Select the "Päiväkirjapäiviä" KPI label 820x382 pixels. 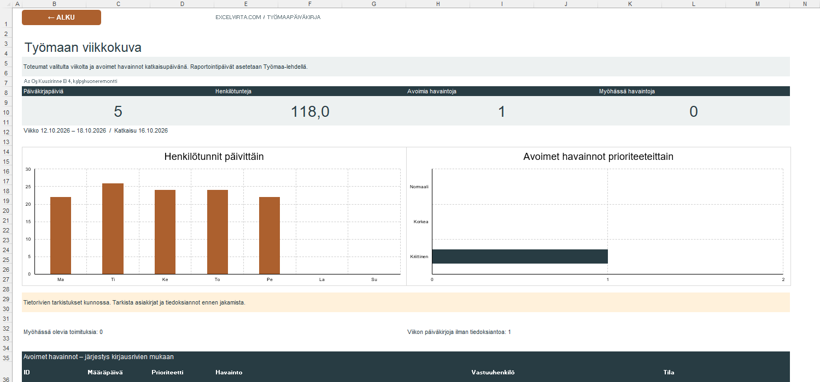point(44,91)
